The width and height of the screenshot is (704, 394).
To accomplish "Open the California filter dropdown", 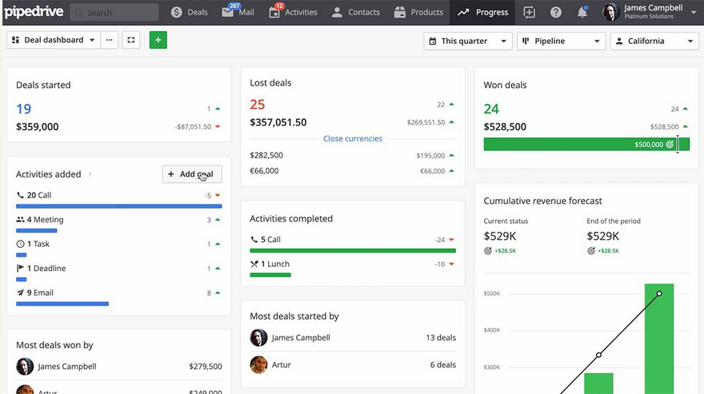I will (654, 41).
